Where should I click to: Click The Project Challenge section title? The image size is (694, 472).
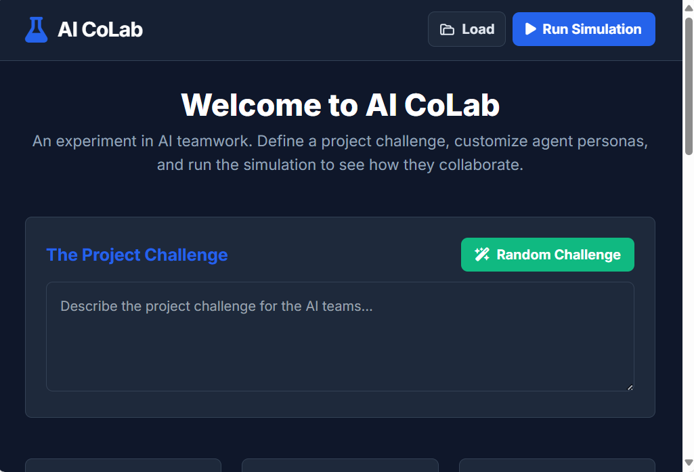click(137, 255)
